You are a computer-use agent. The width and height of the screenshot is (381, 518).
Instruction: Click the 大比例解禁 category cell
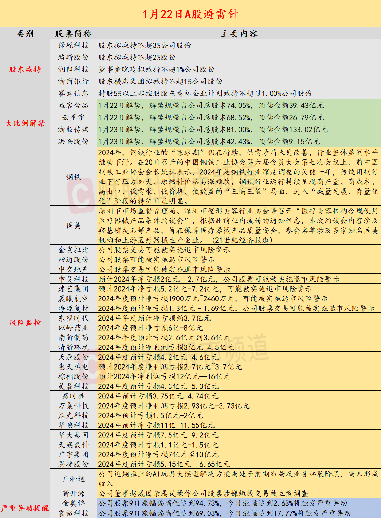point(25,123)
